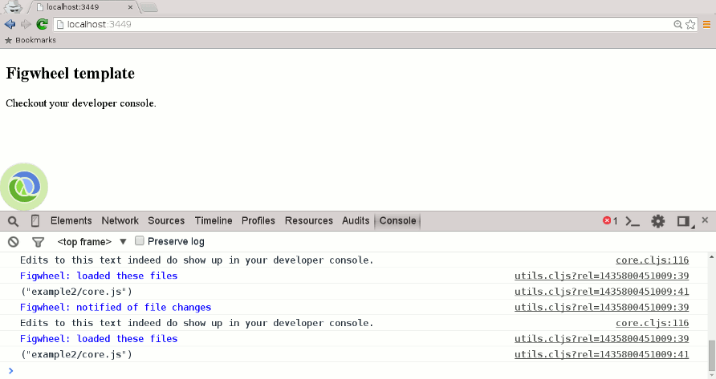Screen dimensions: 716x379
Task: Enable the Preserve log checkbox
Action: [x=140, y=241]
